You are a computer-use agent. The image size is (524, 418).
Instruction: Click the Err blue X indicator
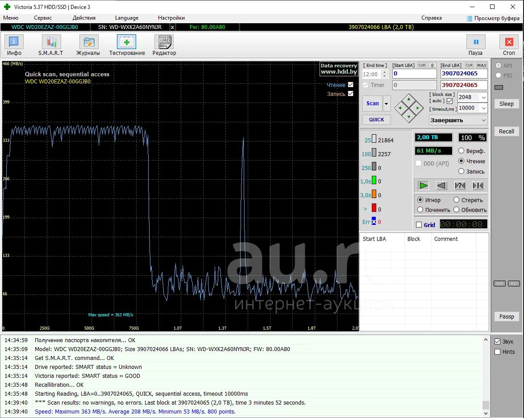click(x=374, y=222)
